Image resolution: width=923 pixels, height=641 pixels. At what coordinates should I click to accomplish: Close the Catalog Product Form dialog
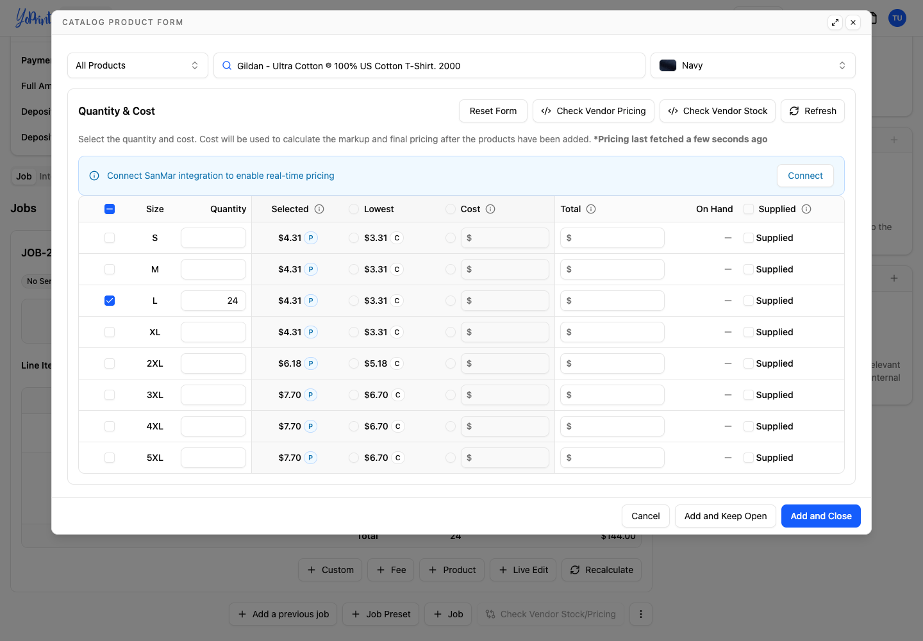pyautogui.click(x=853, y=22)
